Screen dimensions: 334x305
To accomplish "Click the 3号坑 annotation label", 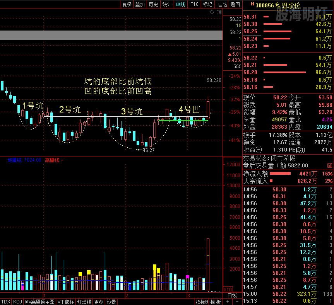I will pos(132,111).
